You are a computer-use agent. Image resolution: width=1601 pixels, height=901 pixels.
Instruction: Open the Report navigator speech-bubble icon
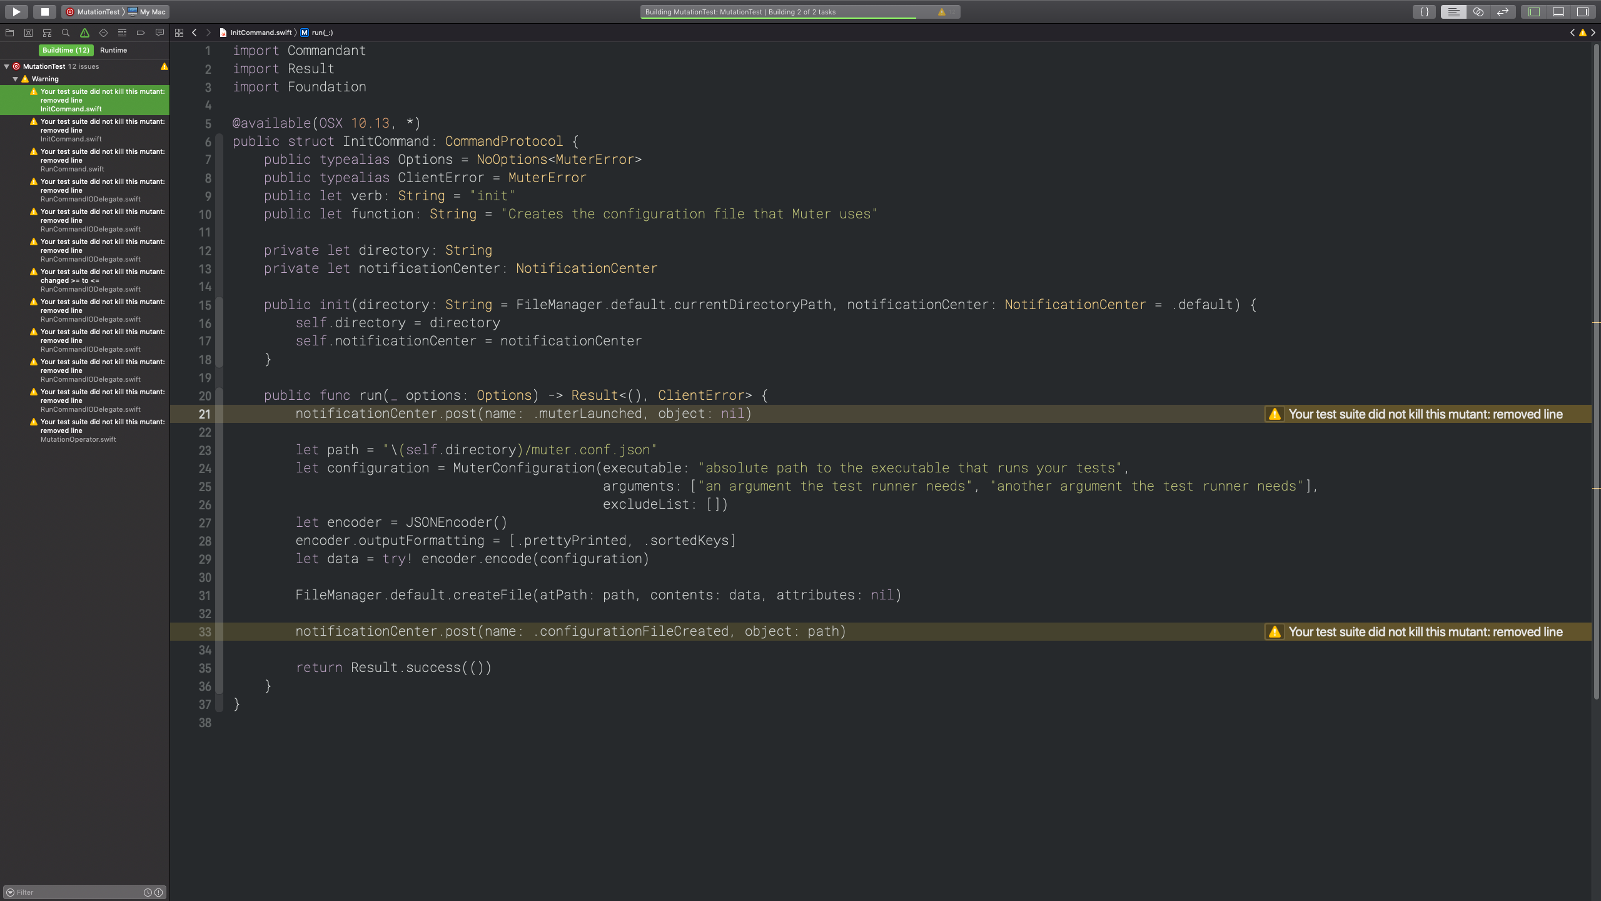click(x=159, y=33)
